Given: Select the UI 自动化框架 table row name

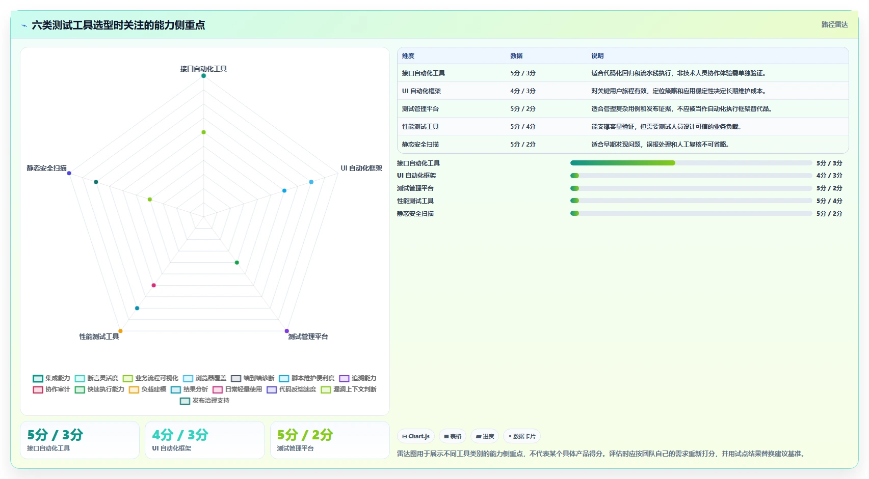Looking at the screenshot, I should (x=421, y=91).
